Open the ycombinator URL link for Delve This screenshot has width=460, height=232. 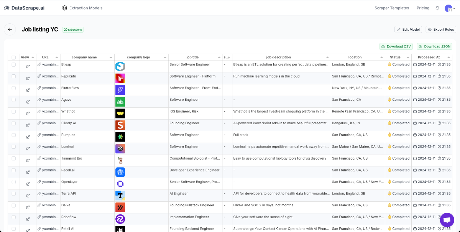[48, 205]
